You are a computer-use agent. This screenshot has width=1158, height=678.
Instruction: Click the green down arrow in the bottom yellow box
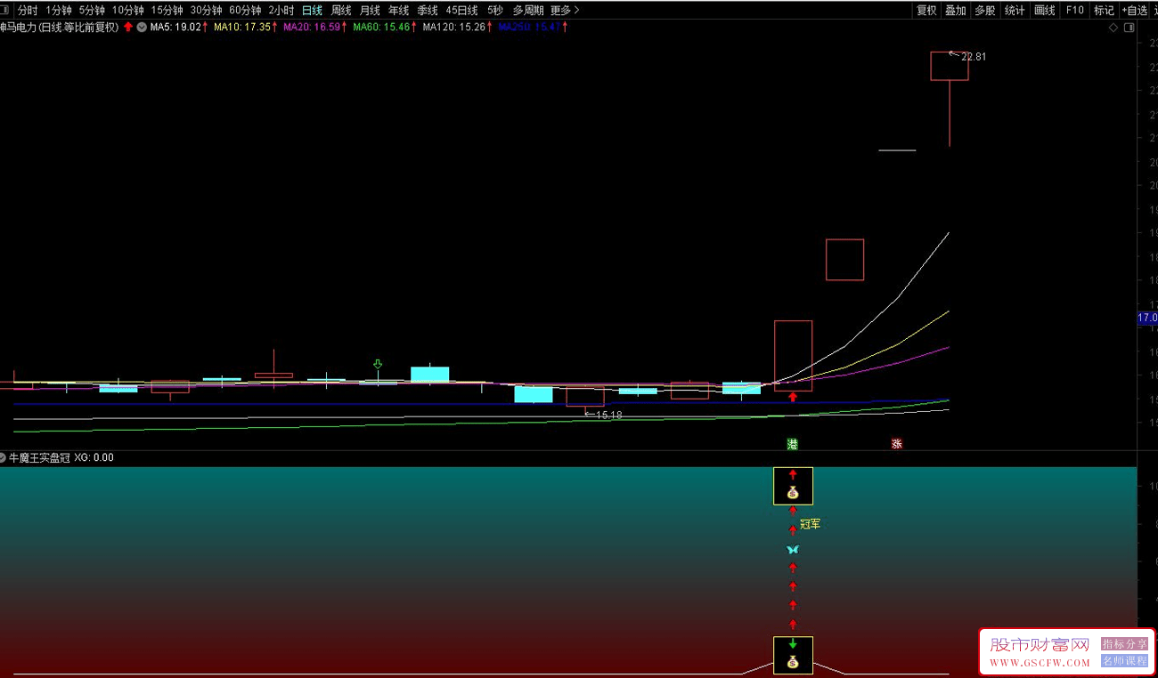793,643
